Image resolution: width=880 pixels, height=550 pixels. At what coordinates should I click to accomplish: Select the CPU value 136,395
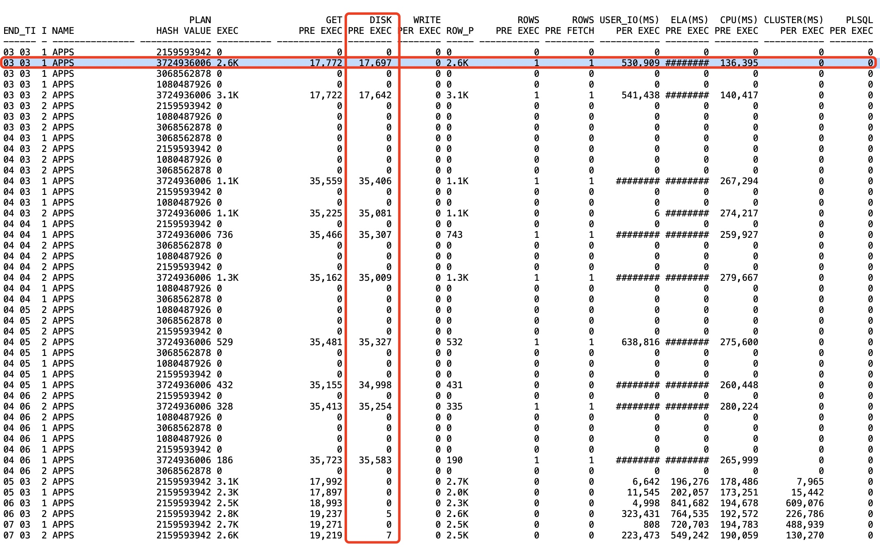coord(739,63)
